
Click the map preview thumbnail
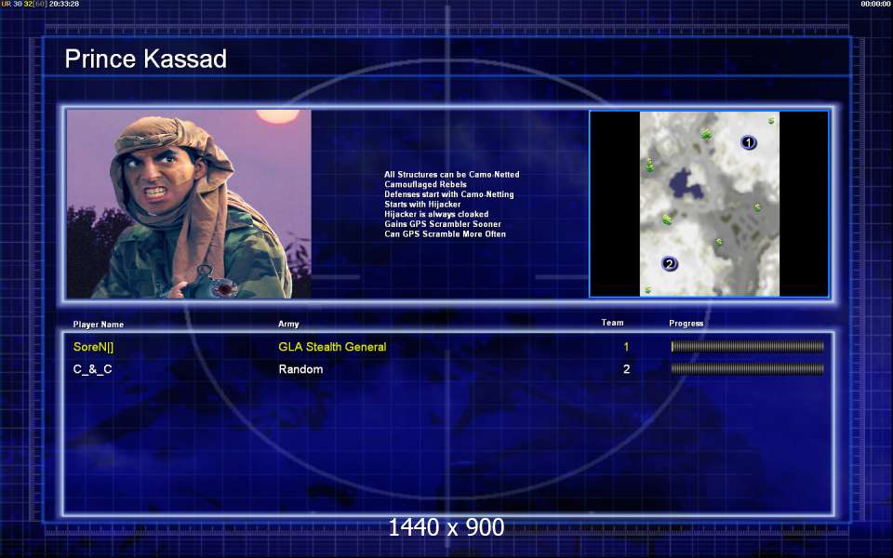click(x=709, y=204)
